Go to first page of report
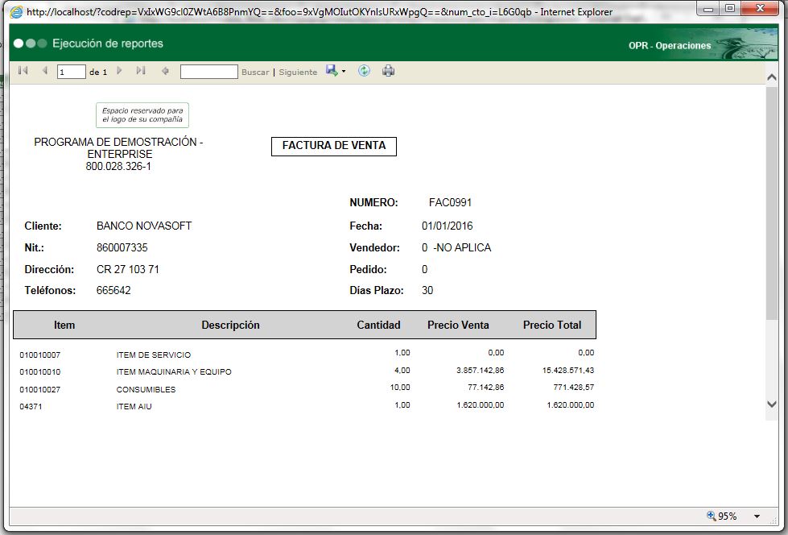788x535 pixels. 23,70
